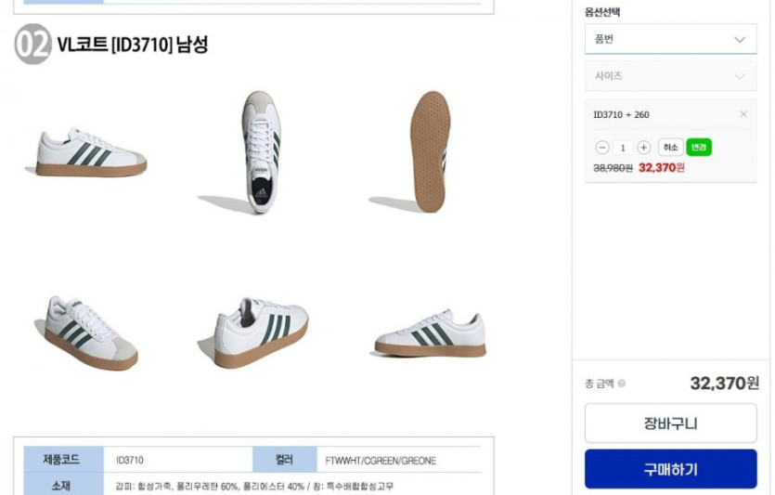This screenshot has width=775, height=495.
Task: Click the 품번 dropdown chevron arrow
Action: click(x=740, y=40)
